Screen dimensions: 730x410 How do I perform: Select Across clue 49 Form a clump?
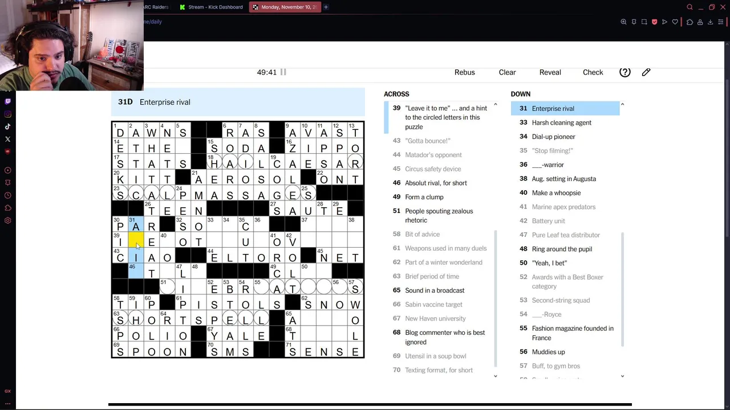point(439,197)
